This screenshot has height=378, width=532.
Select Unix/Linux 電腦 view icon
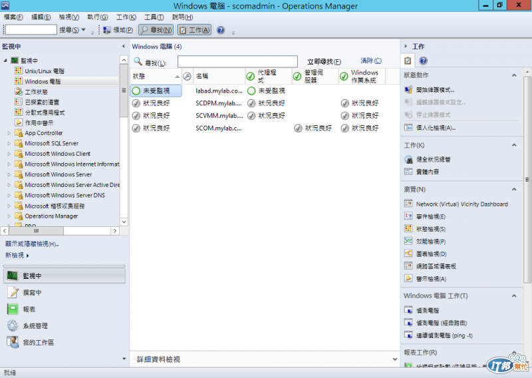(19, 71)
